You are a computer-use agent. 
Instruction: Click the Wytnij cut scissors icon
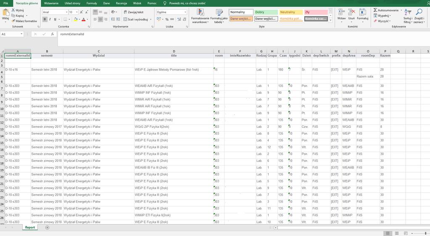click(13, 10)
